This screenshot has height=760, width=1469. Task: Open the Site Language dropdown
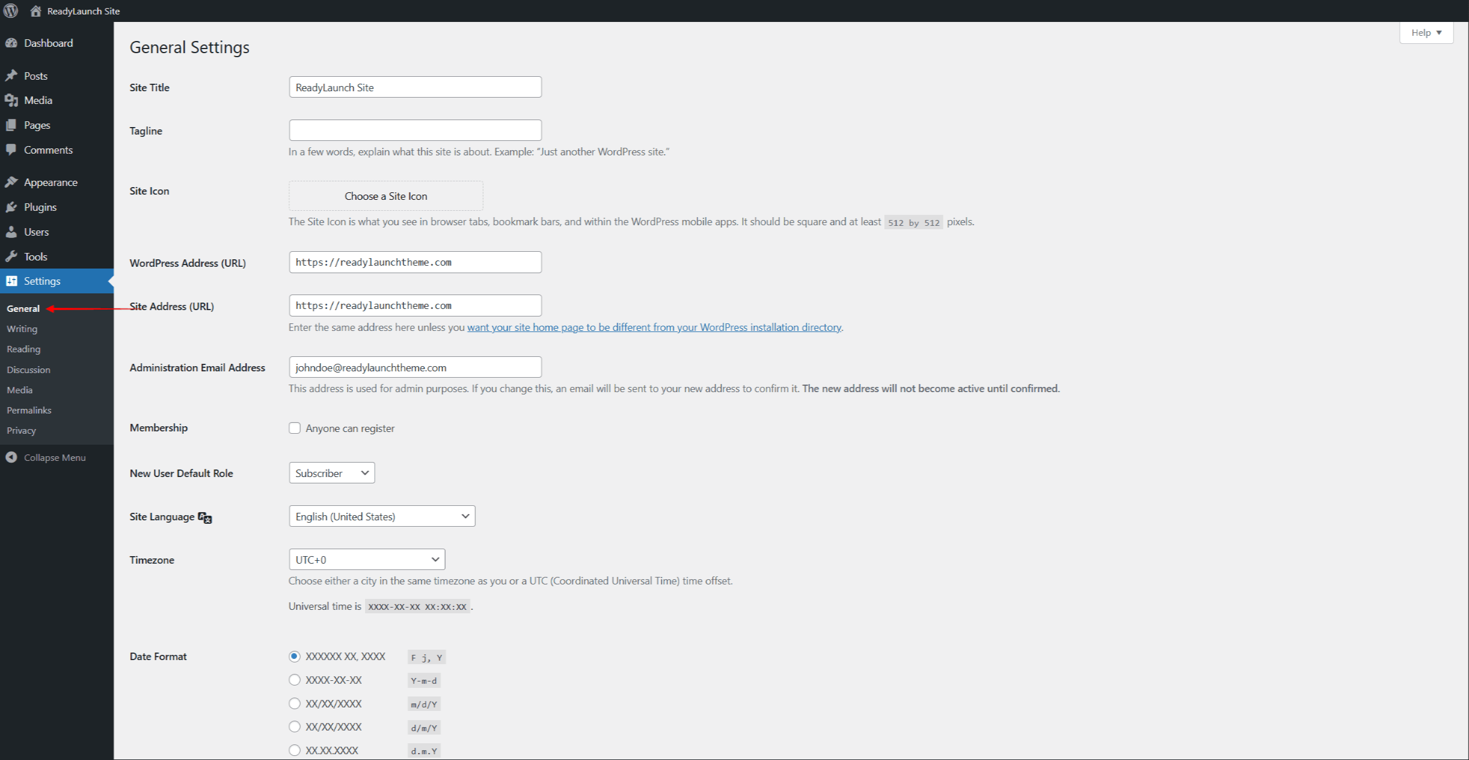382,516
